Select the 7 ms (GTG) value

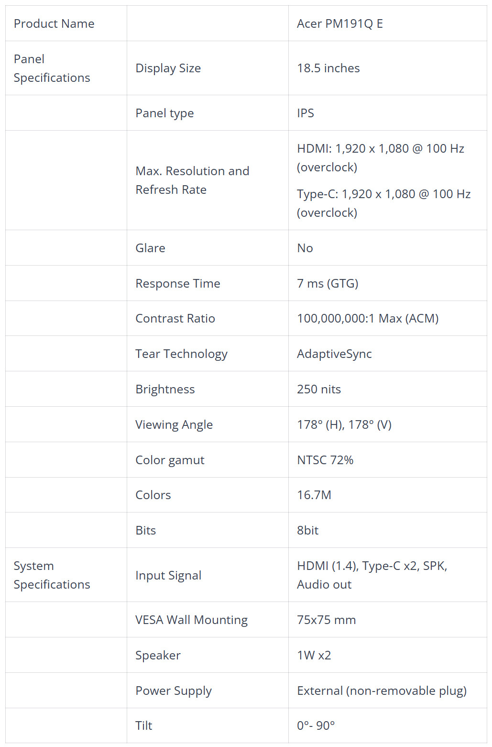pos(328,283)
